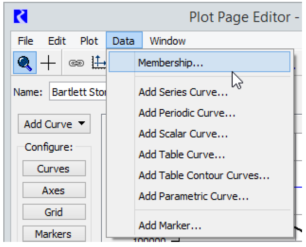Screen dimensions: 306x247
Task: Open the Window menu
Action: click(168, 41)
